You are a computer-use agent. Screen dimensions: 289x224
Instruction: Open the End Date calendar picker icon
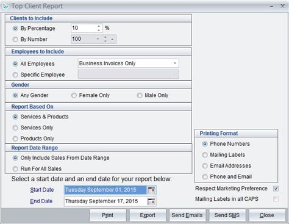point(151,201)
